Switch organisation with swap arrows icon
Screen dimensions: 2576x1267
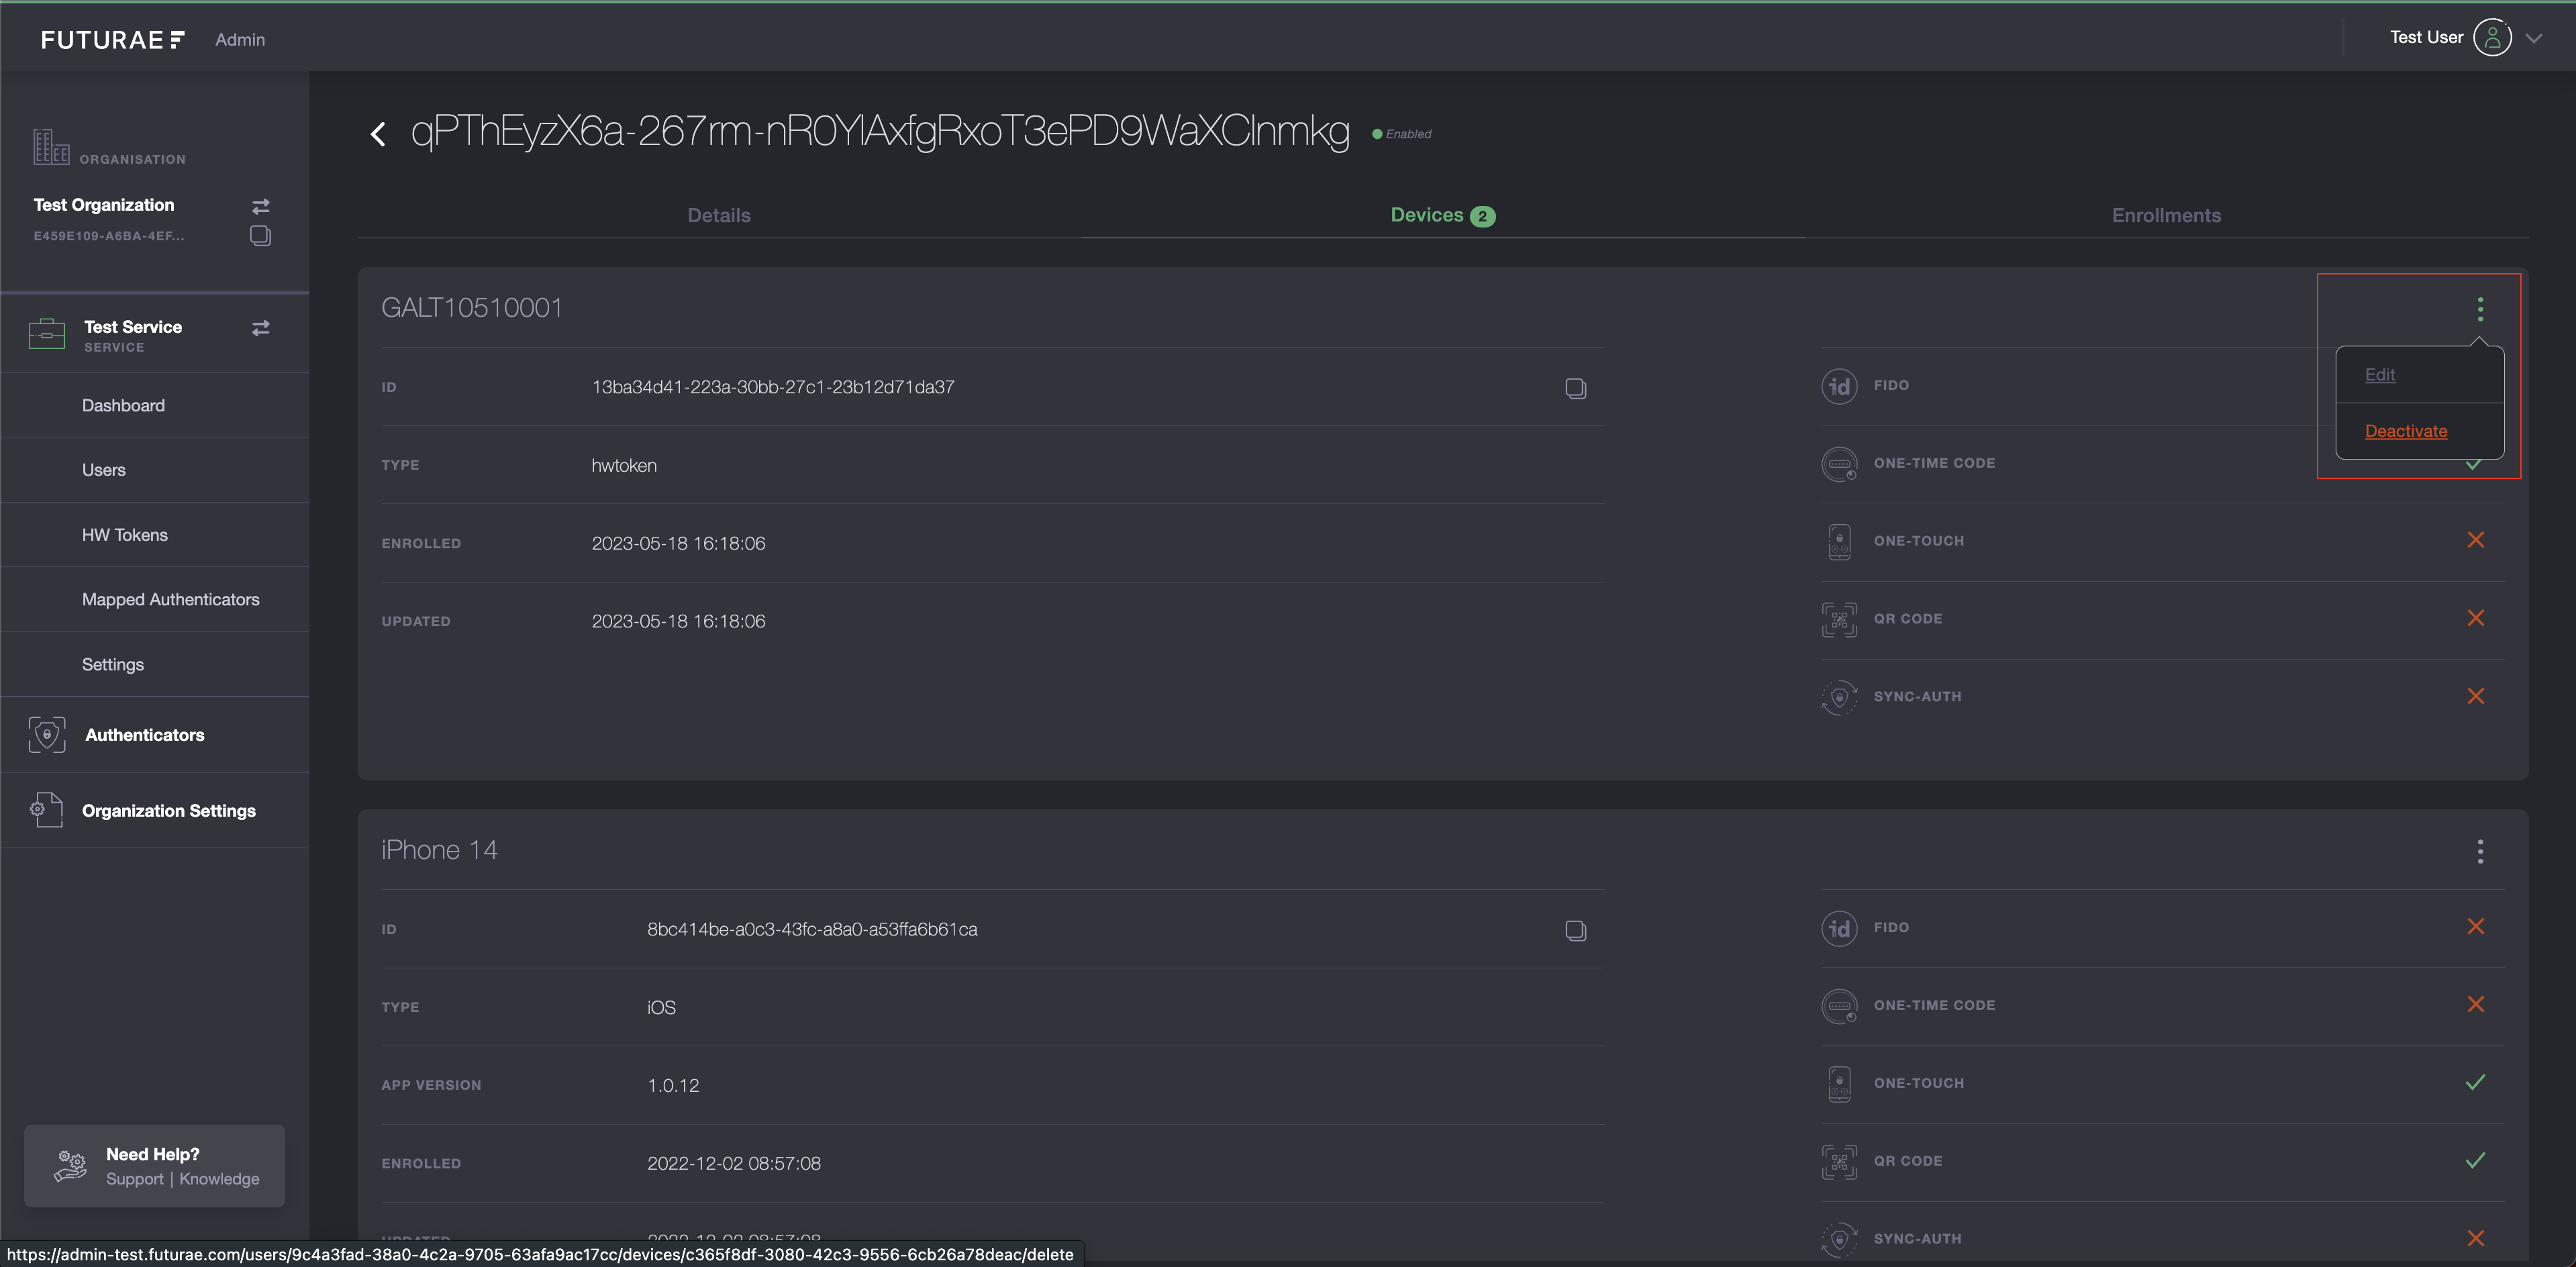click(261, 206)
